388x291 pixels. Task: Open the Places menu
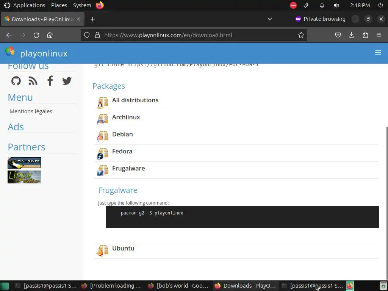tap(59, 5)
